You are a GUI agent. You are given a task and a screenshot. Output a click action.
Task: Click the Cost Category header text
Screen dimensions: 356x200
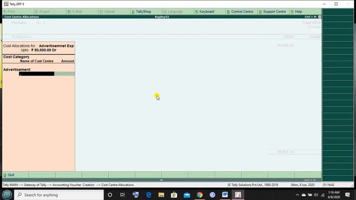point(16,57)
